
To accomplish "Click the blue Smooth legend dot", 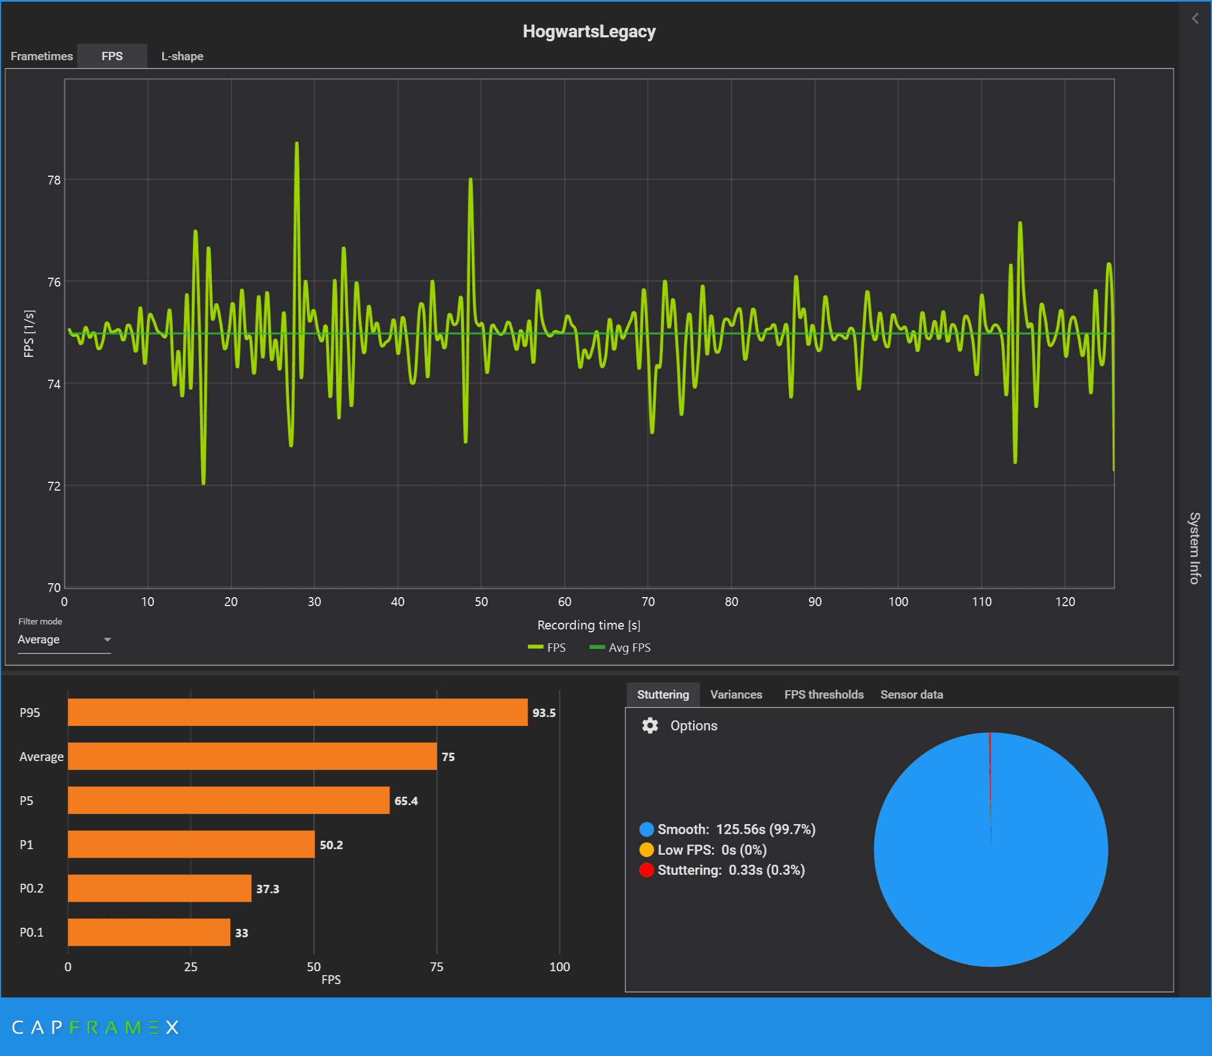I will pyautogui.click(x=646, y=830).
